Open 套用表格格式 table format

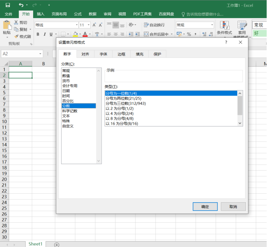coord(242,29)
